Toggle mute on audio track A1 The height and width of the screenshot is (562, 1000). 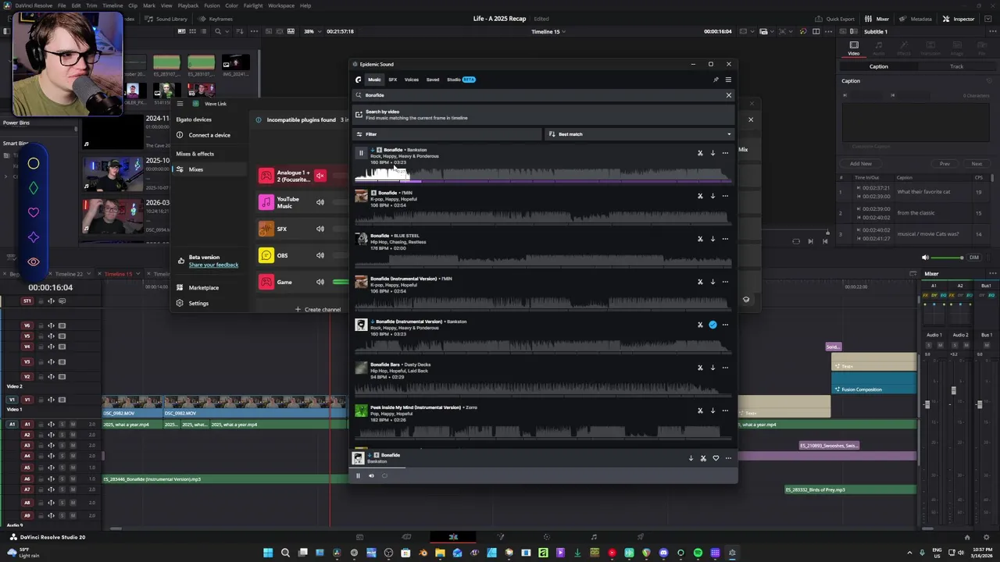click(73, 425)
